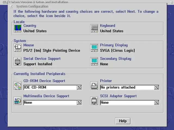Click the System Configuration title bar

[87, 6]
